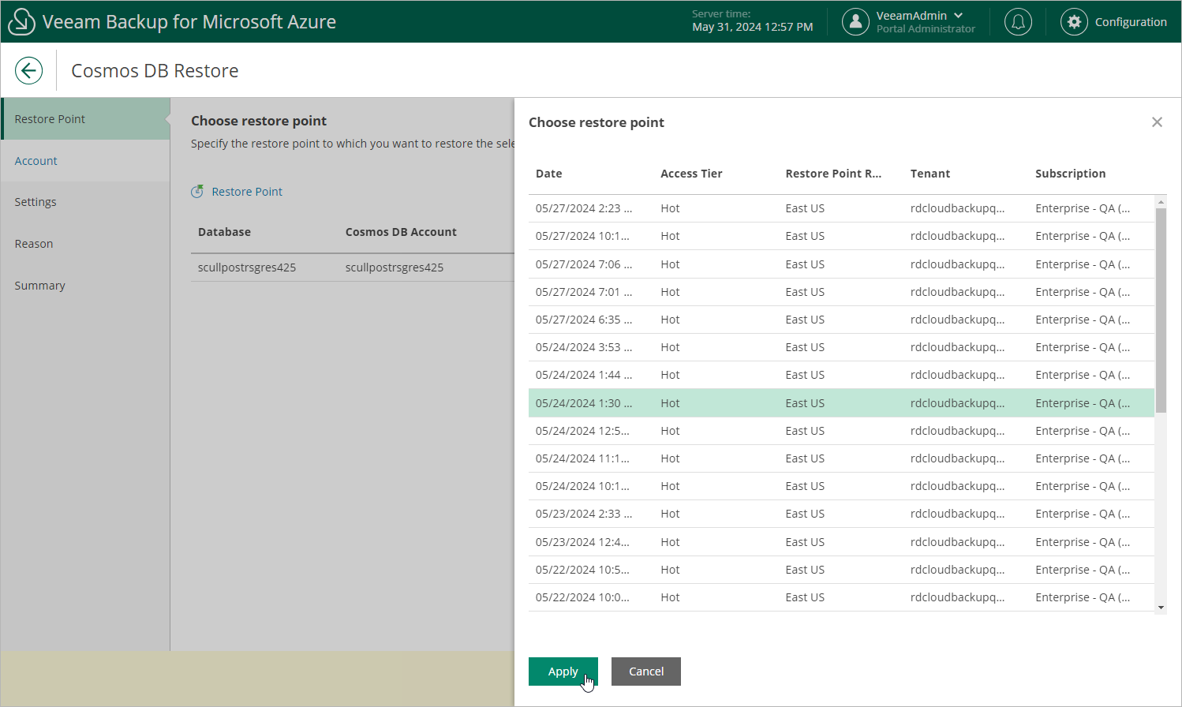
Task: Open the notifications bell icon
Action: 1018,21
